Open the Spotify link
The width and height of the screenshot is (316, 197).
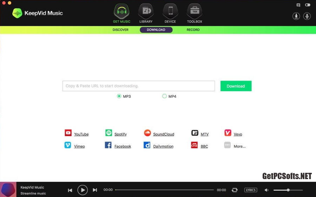[120, 134]
